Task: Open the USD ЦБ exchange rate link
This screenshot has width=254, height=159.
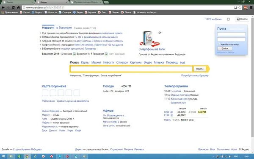Action: tap(168, 112)
